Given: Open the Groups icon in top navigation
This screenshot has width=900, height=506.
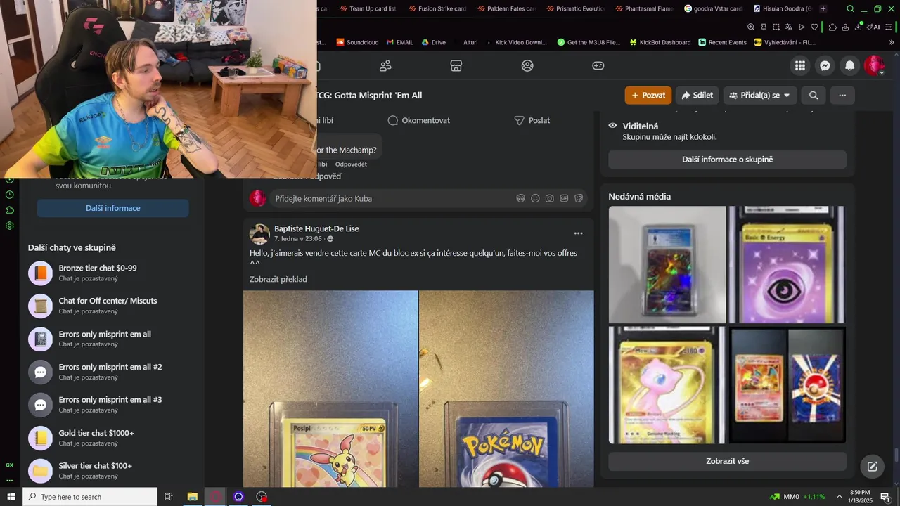Looking at the screenshot, I should pos(527,65).
